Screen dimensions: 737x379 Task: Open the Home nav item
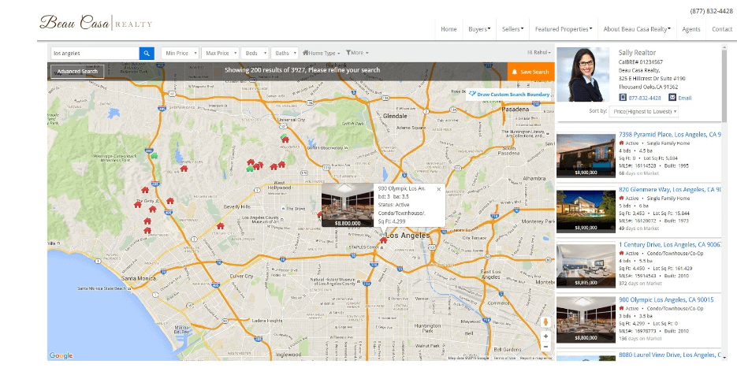click(449, 29)
